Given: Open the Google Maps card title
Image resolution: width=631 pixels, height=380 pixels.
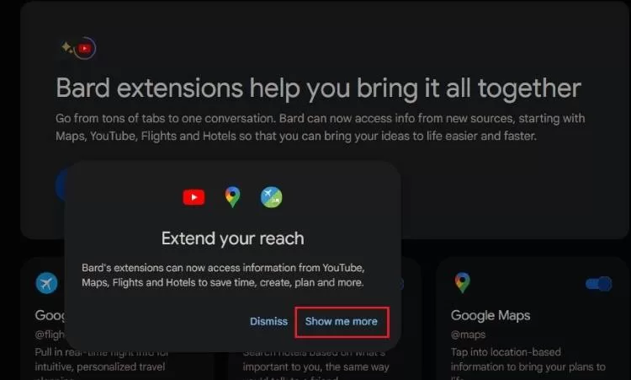Looking at the screenshot, I should pyautogui.click(x=490, y=315).
